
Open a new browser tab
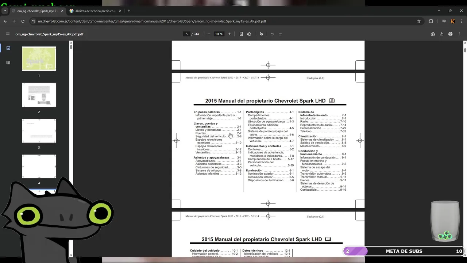[129, 11]
